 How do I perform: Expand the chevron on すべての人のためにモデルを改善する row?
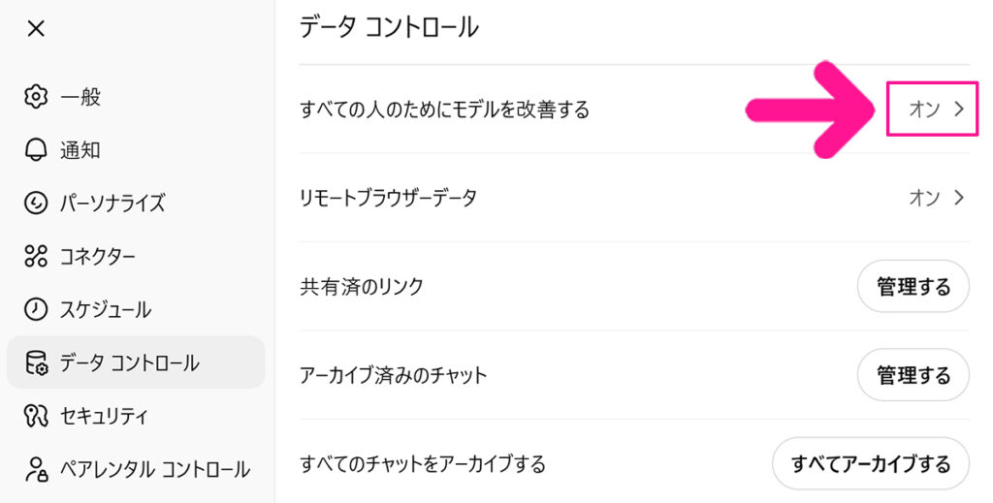(959, 110)
